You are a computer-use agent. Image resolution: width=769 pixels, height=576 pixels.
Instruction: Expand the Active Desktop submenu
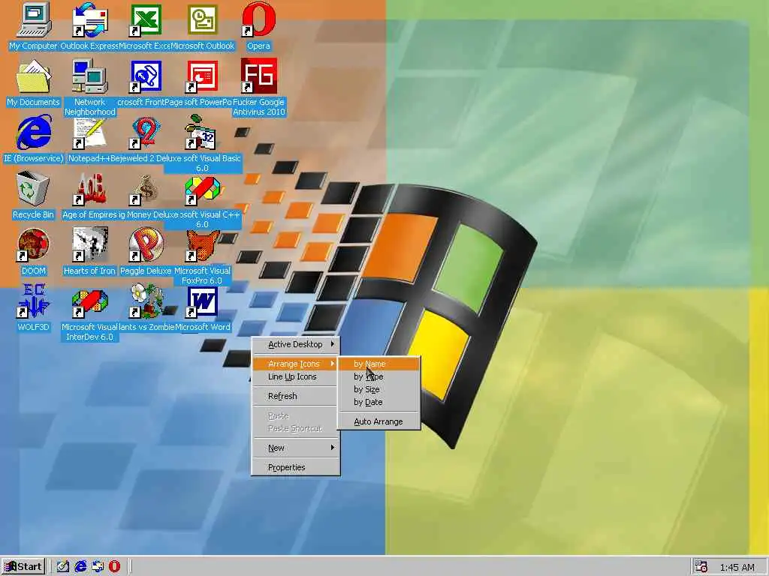point(296,344)
